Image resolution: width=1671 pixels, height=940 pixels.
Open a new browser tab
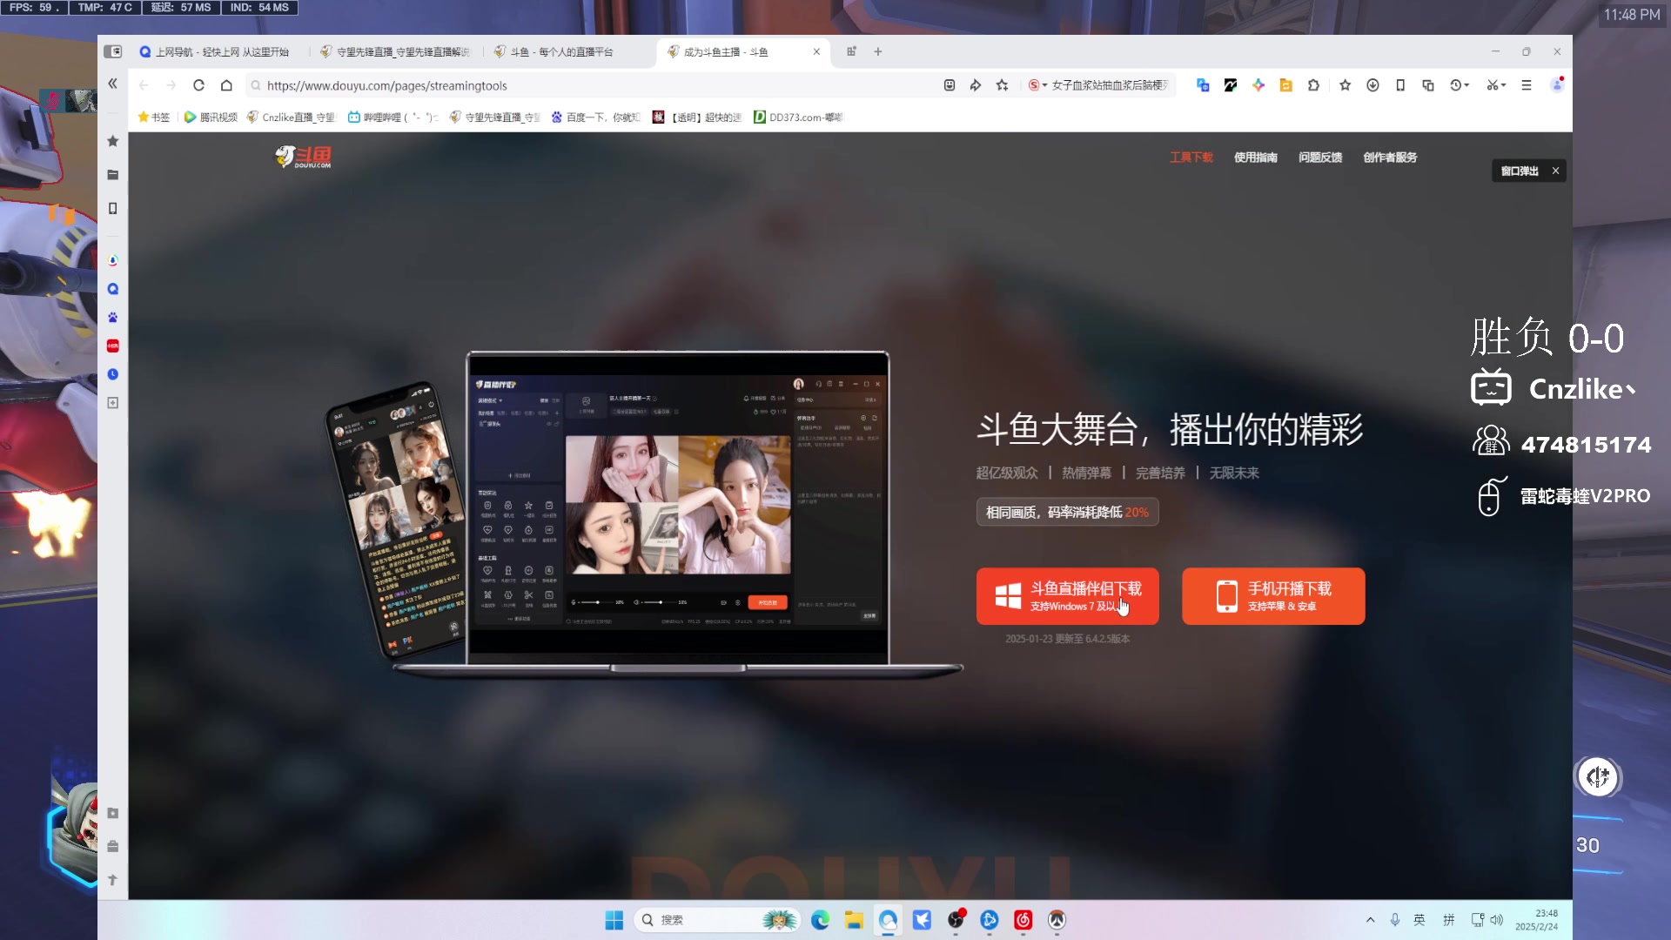[x=878, y=51]
